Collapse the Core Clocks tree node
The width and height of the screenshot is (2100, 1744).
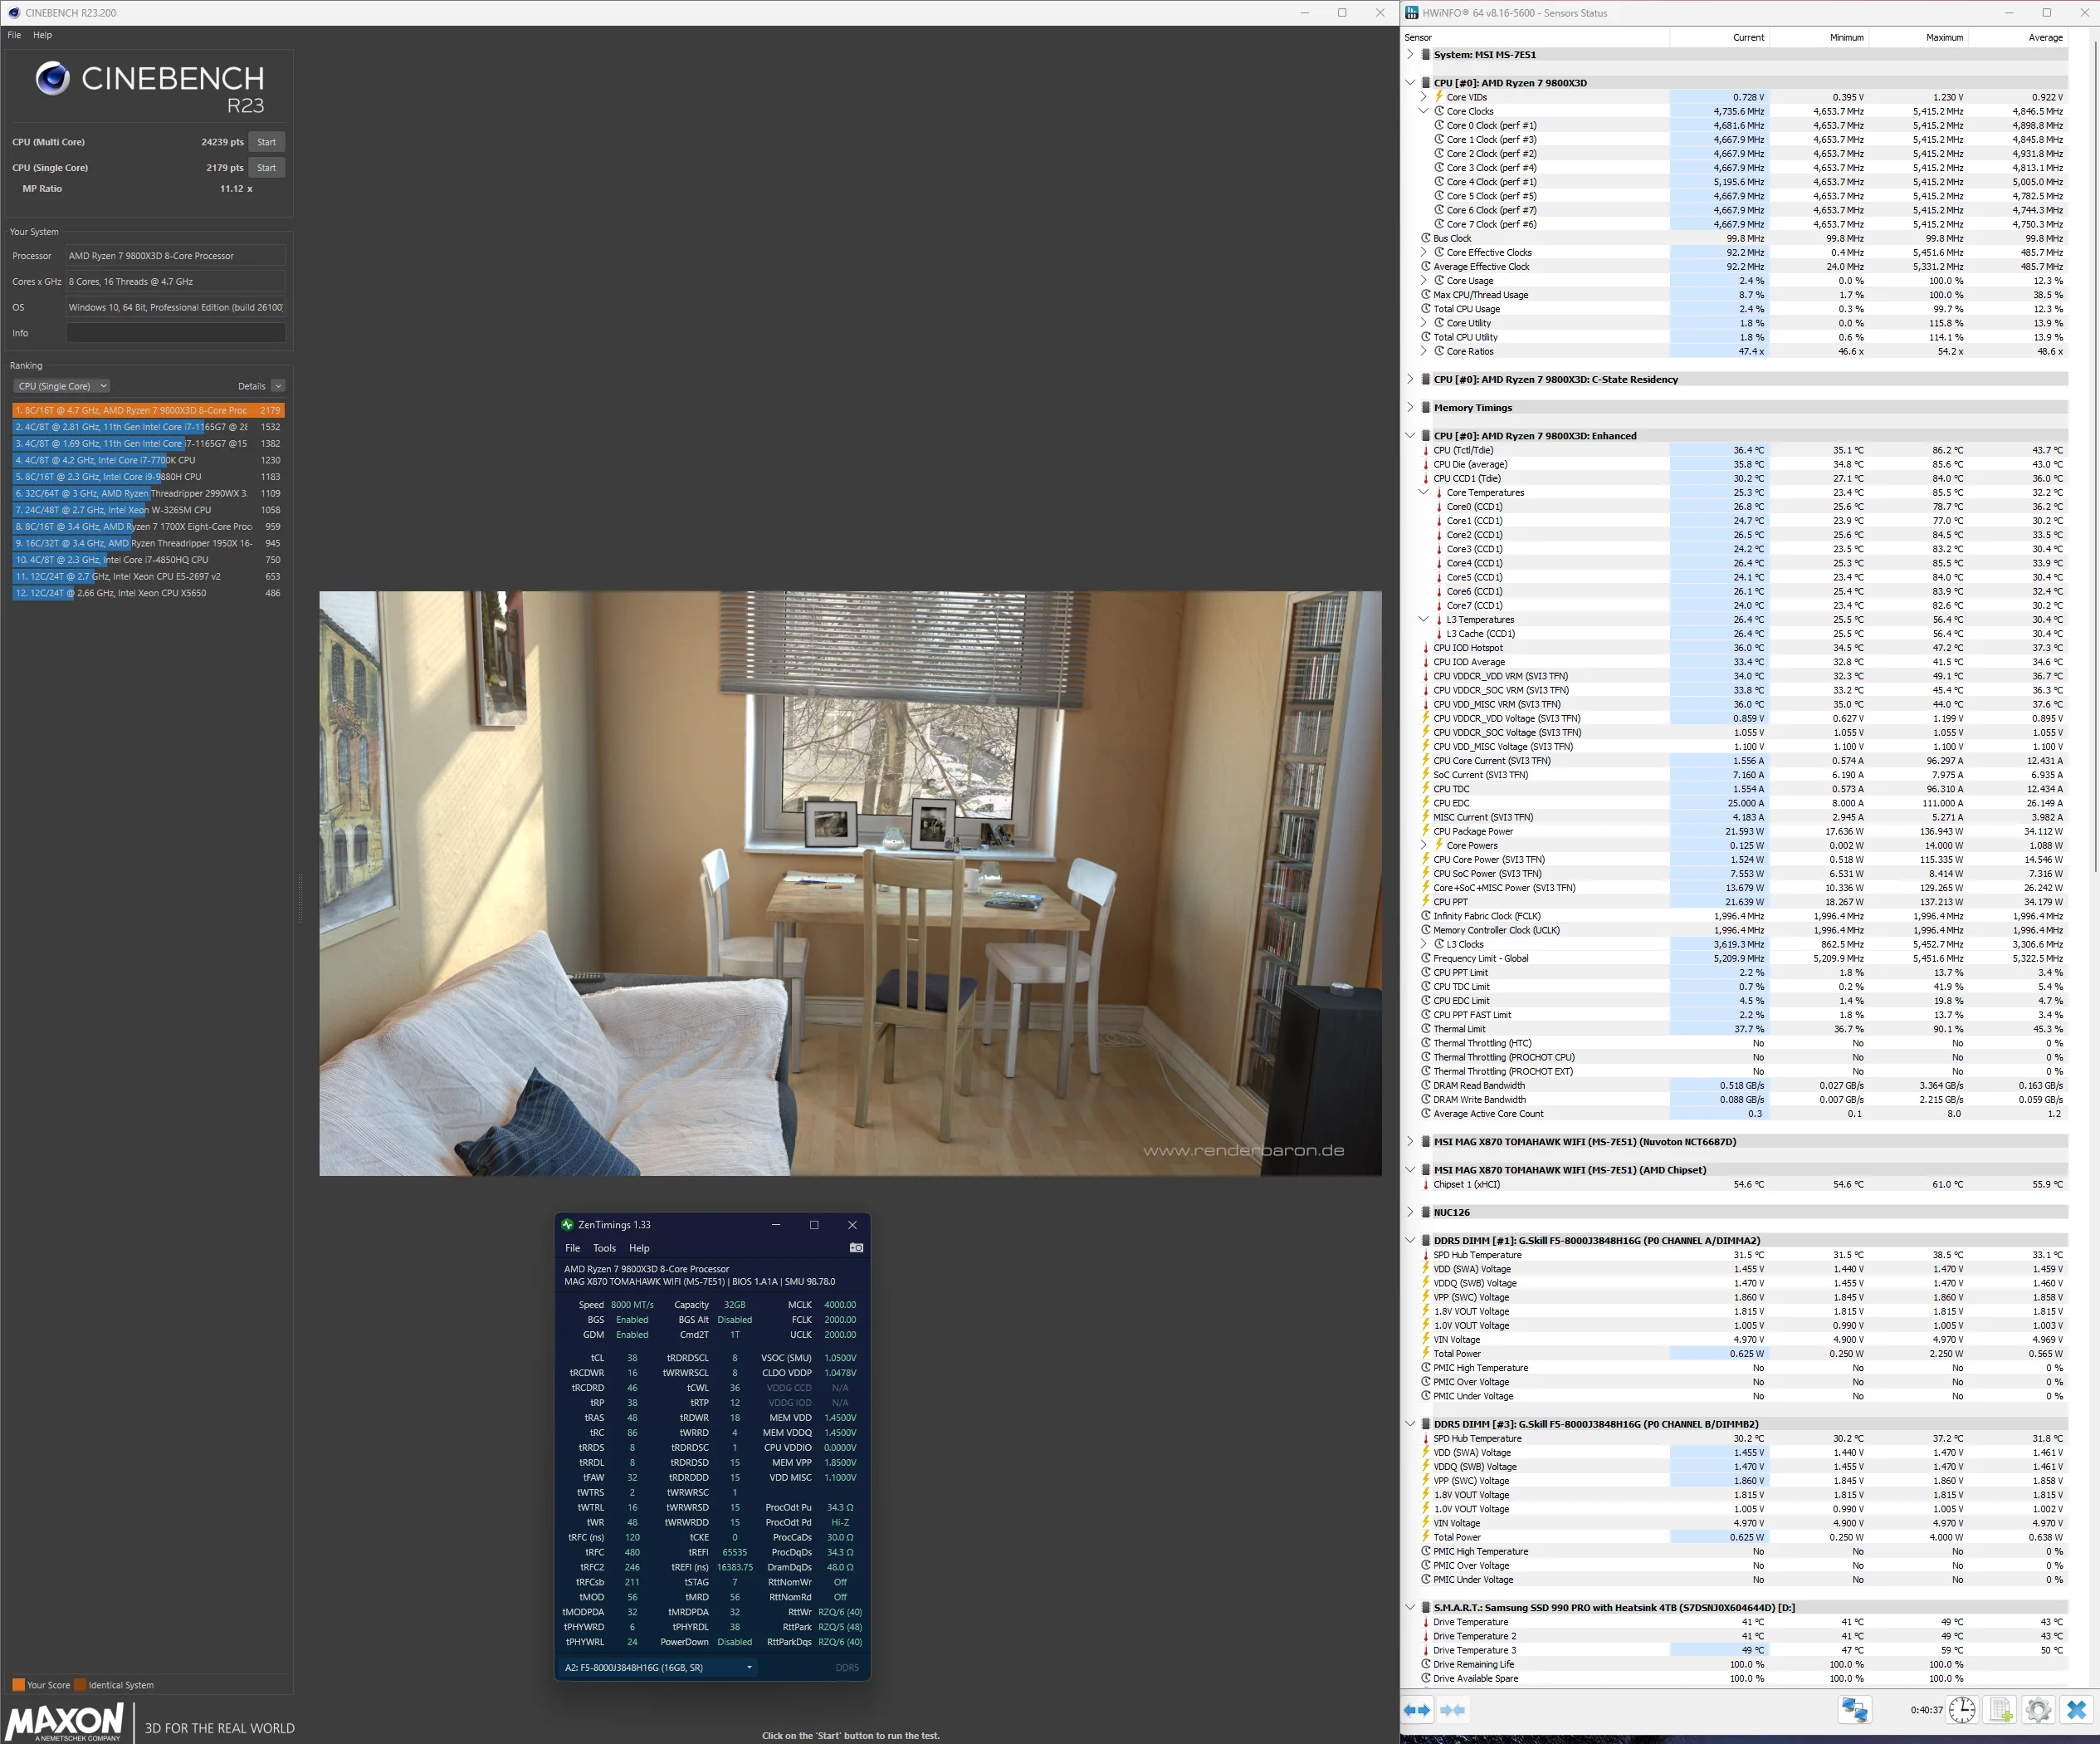[x=1424, y=111]
